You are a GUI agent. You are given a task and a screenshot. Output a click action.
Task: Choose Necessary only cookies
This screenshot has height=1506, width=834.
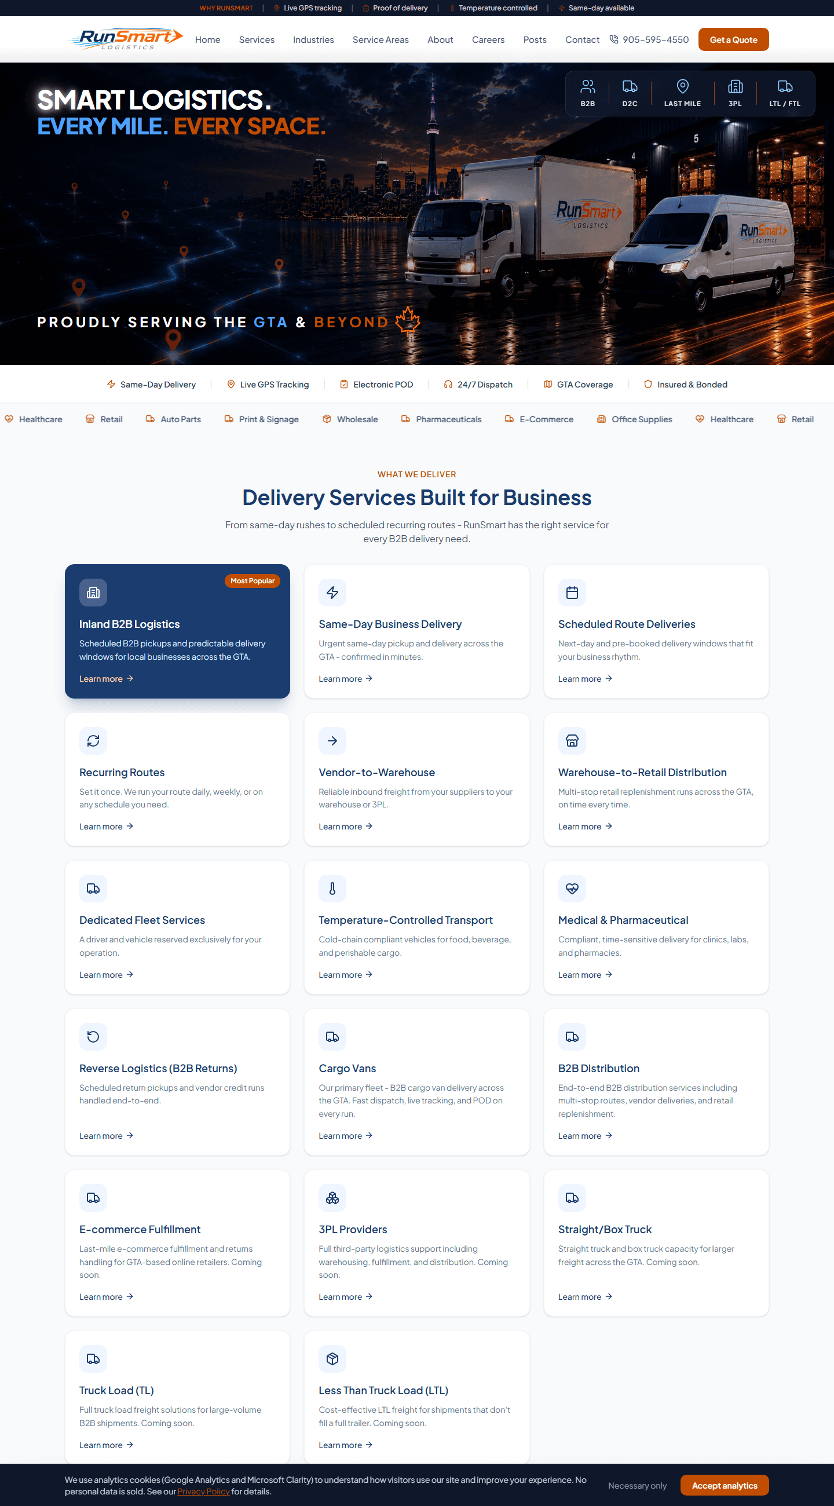tap(637, 1486)
